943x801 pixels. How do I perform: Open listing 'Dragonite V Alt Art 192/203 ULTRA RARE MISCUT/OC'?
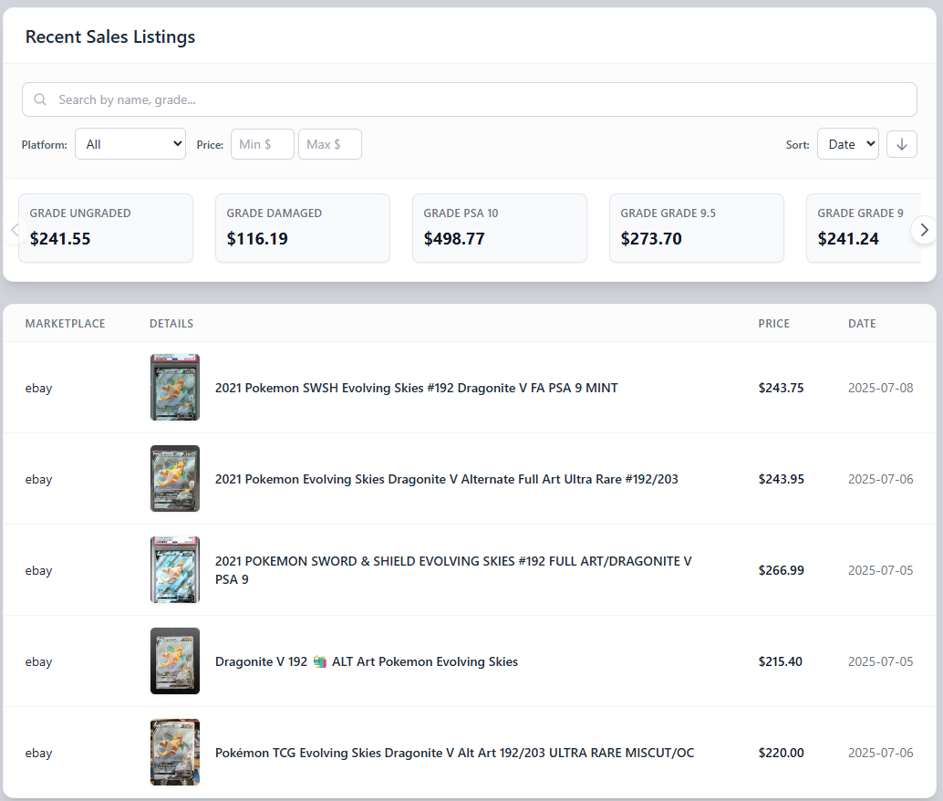[x=455, y=753]
